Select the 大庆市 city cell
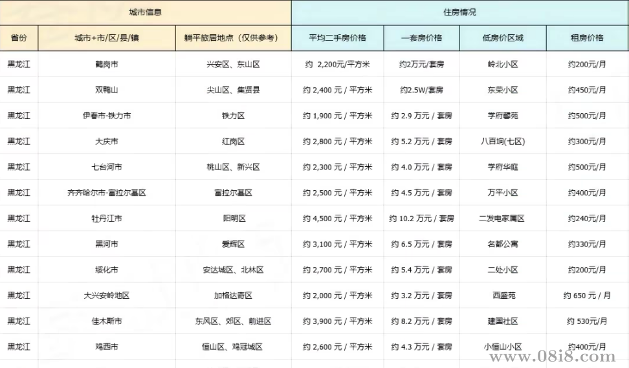This screenshot has width=629, height=368. [x=107, y=141]
